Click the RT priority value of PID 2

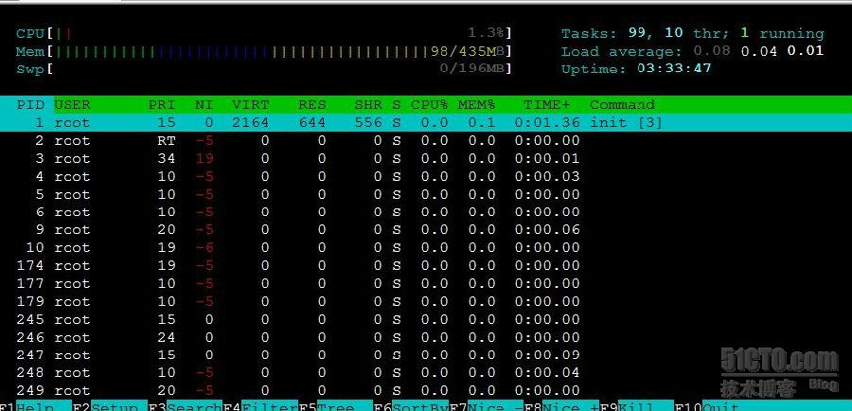click(167, 141)
